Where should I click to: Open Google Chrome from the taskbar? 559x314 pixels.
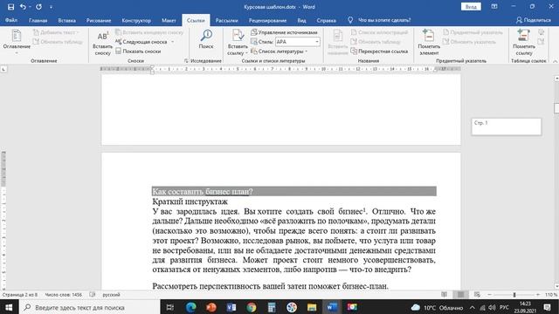pos(252,307)
